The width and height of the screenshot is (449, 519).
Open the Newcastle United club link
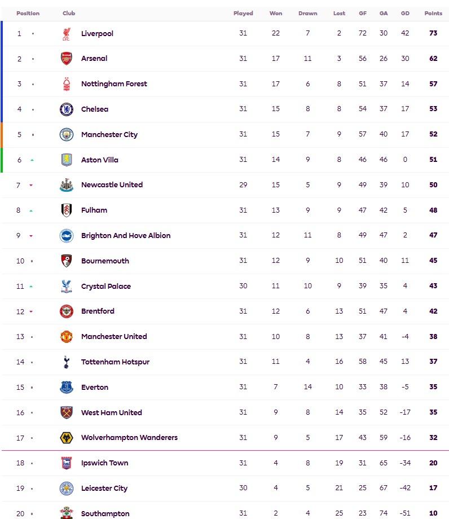click(112, 185)
